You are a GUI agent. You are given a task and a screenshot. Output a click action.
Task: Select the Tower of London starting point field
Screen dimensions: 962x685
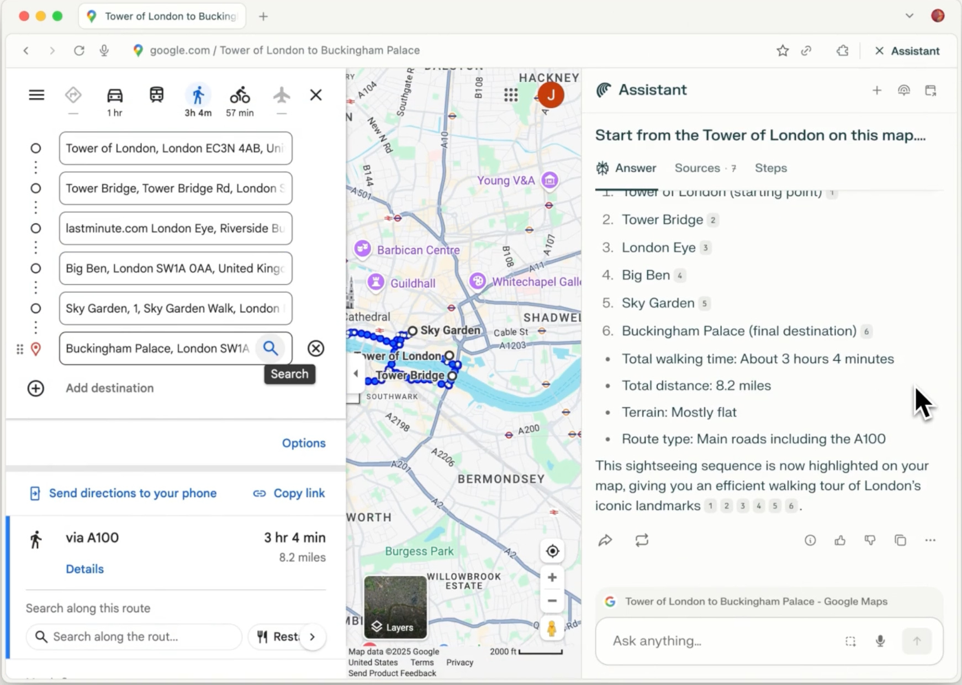click(176, 148)
